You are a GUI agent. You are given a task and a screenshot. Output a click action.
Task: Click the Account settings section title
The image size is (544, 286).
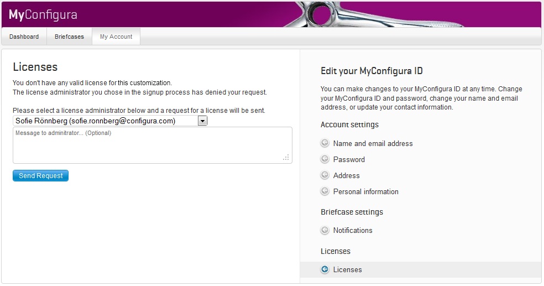pyautogui.click(x=349, y=124)
